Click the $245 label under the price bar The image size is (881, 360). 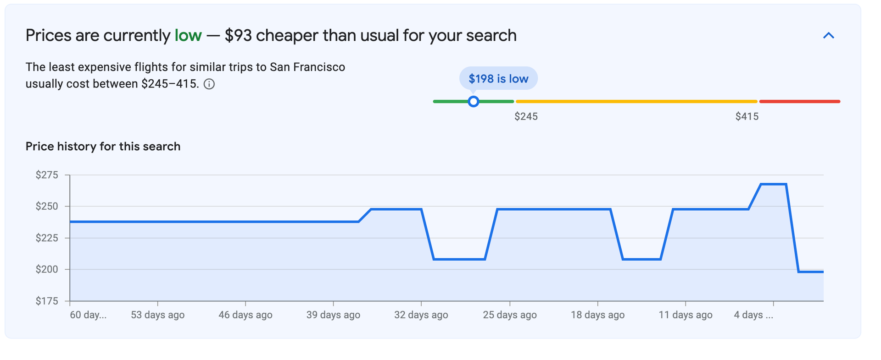pyautogui.click(x=526, y=116)
